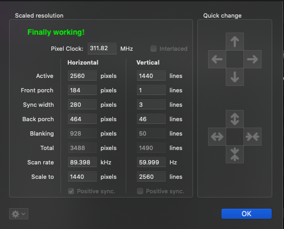Click the 'Pixel Clock:' label
Image resolution: width=284 pixels, height=229 pixels.
pyautogui.click(x=67, y=49)
